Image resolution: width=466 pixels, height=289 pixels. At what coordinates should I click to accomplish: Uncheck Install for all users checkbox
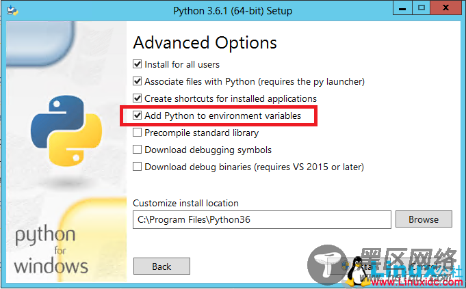[137, 64]
